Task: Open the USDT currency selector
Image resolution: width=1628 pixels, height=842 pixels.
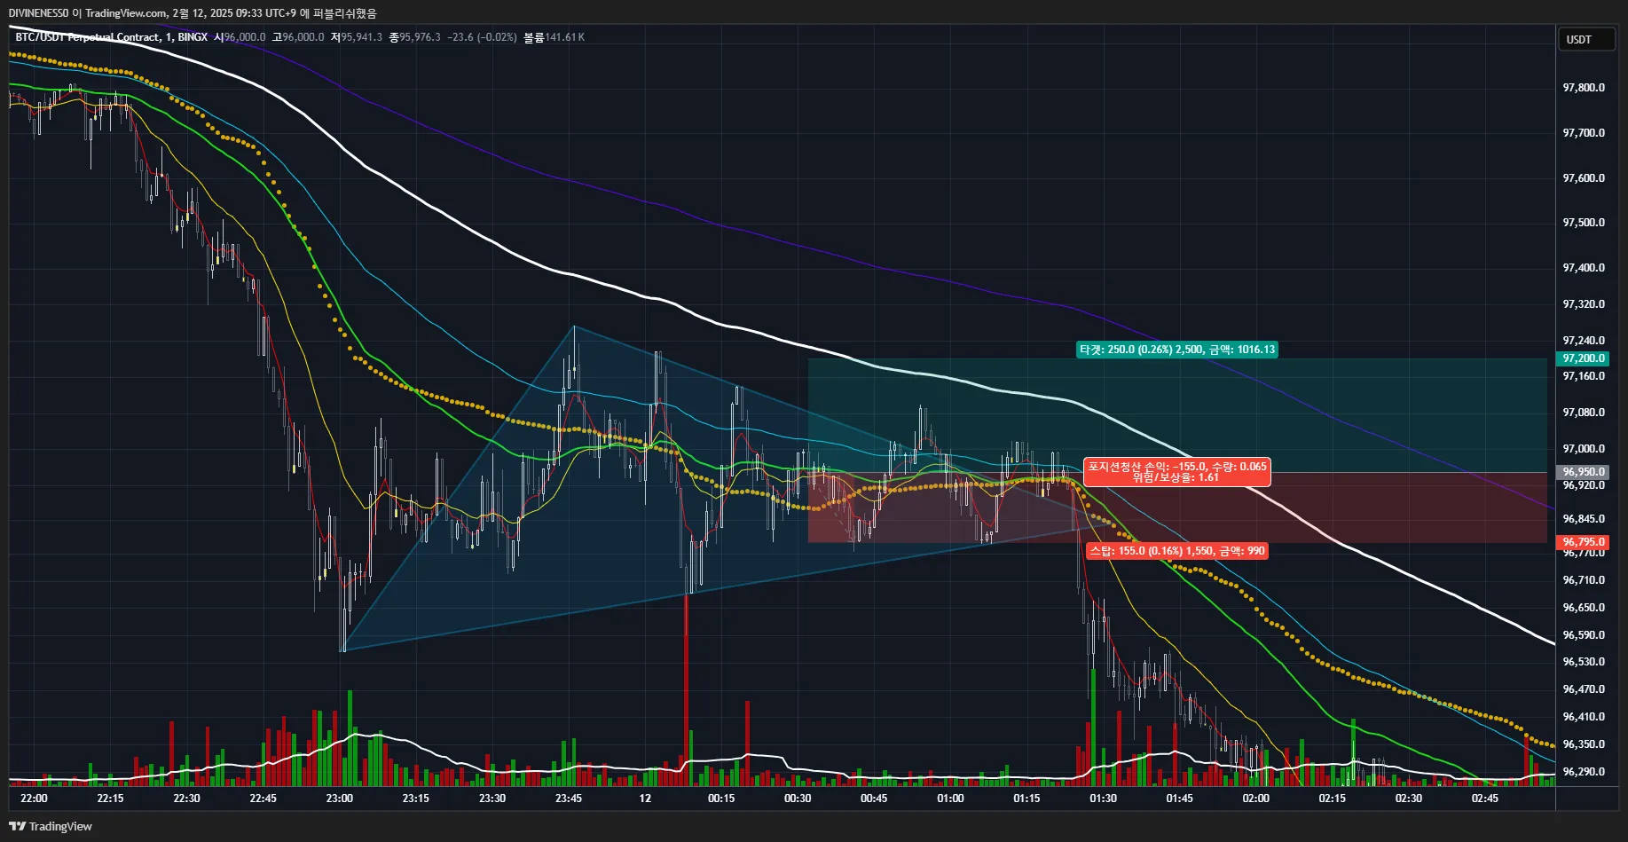Action: click(x=1585, y=39)
